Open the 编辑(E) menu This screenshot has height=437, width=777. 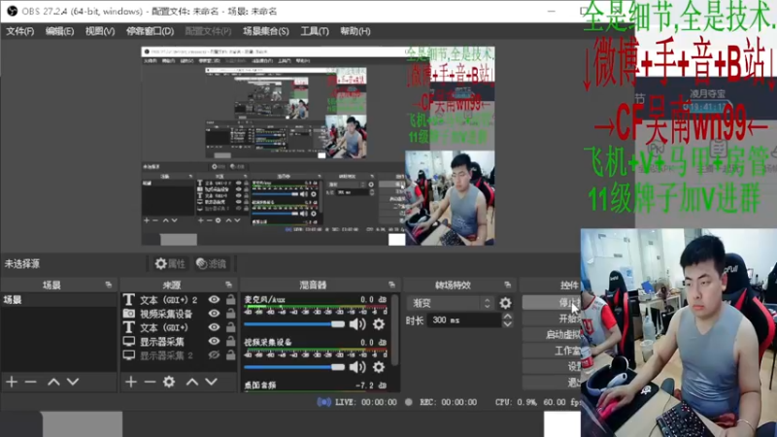point(59,31)
